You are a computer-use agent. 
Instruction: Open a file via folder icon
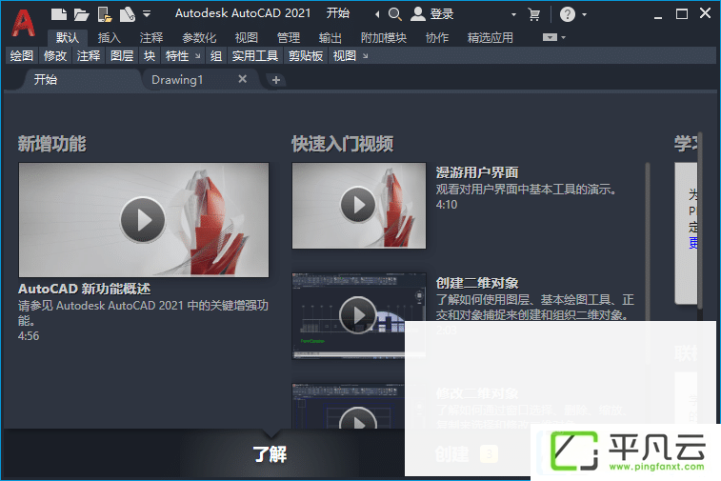(x=81, y=14)
